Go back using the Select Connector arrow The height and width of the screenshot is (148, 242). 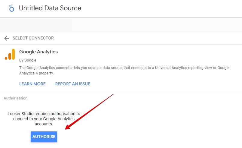7,38
